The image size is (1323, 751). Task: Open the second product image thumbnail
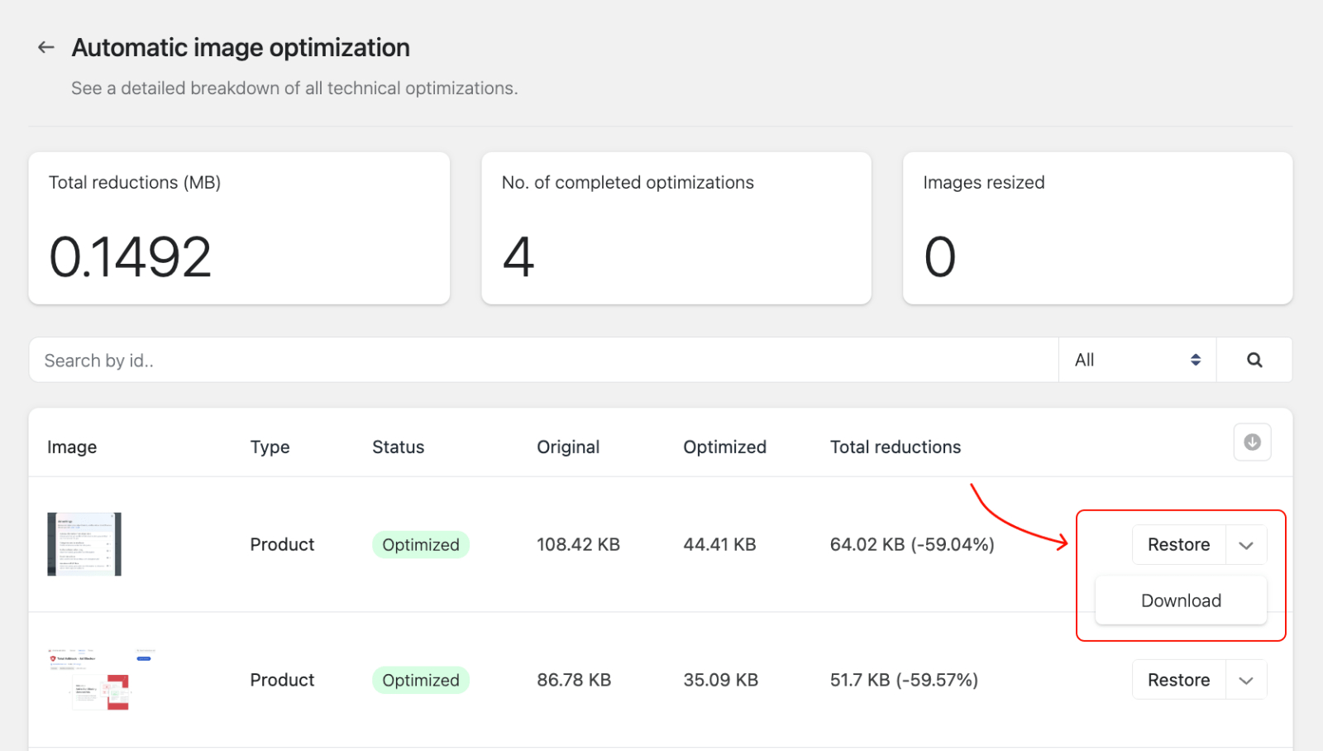101,680
